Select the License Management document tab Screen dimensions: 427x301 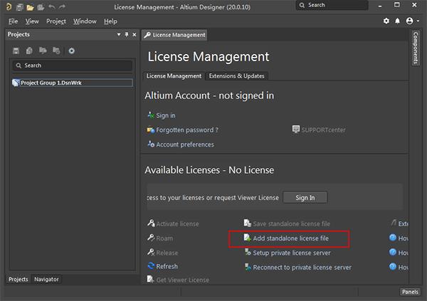[x=174, y=35]
